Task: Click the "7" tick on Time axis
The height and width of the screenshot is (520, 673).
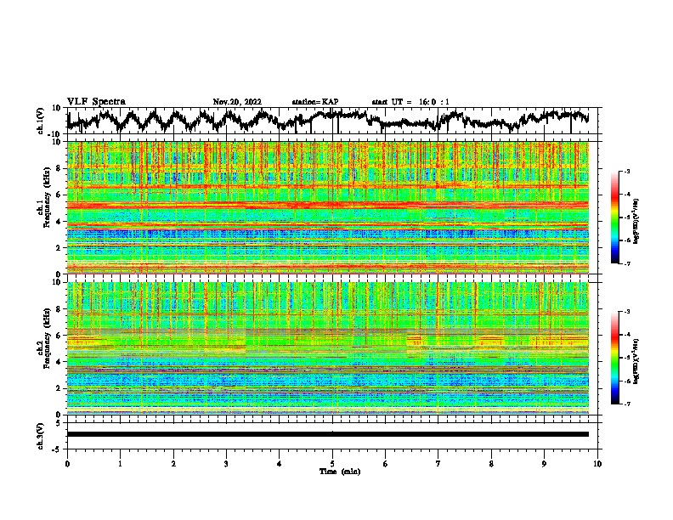Action: click(438, 464)
